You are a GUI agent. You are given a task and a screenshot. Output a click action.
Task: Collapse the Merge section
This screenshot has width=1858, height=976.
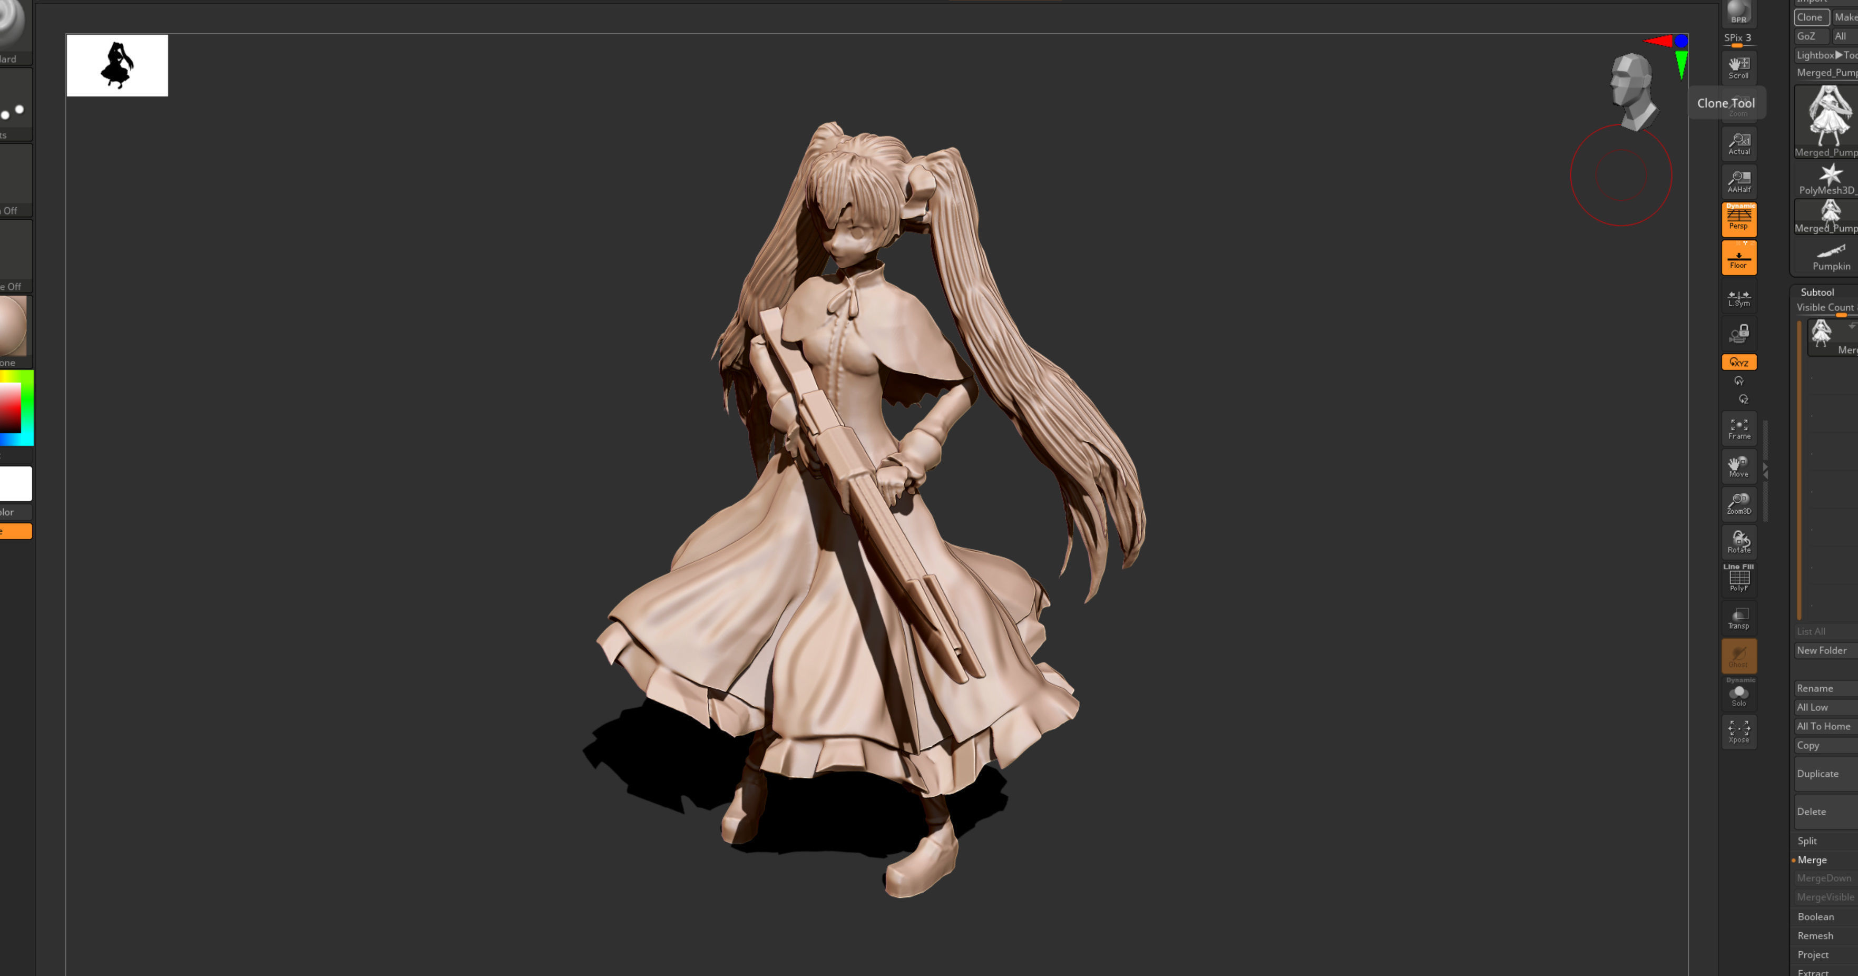point(1812,860)
